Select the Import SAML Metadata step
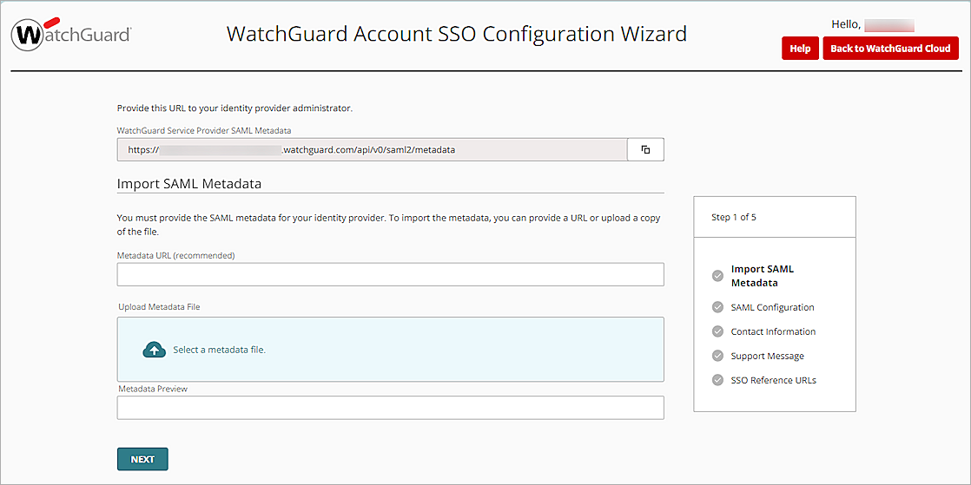Image resolution: width=971 pixels, height=485 pixels. click(763, 276)
